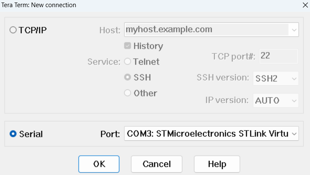Click the Host text field
The width and height of the screenshot is (310, 175).
(206, 30)
